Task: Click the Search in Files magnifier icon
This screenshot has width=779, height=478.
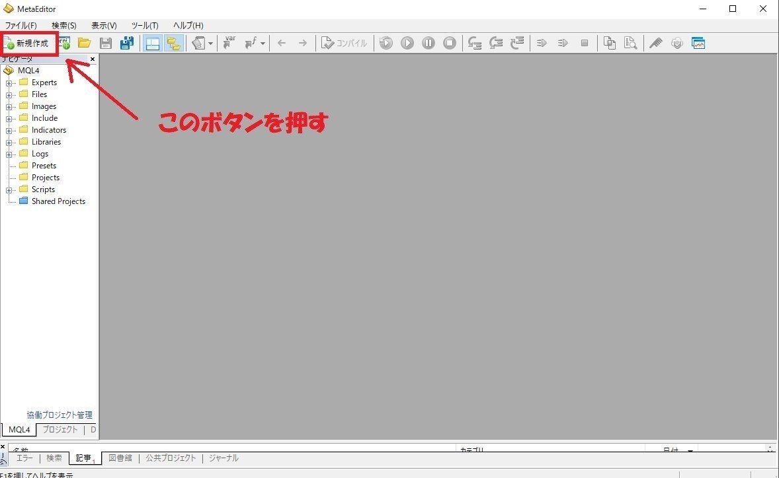Action: coord(631,42)
